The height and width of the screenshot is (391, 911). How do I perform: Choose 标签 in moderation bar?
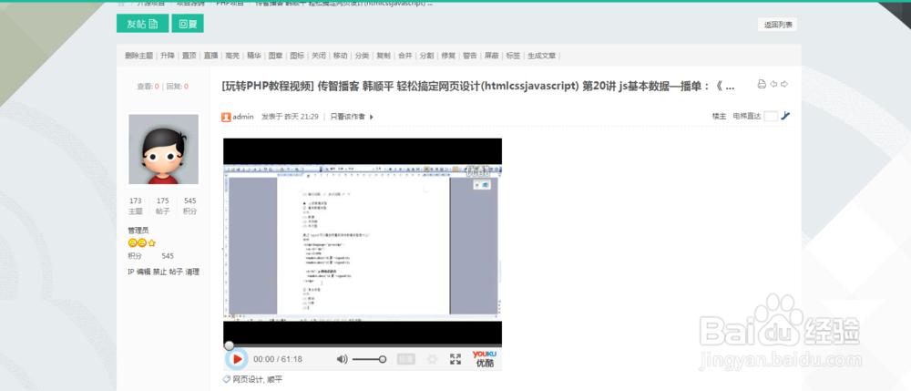coord(513,56)
